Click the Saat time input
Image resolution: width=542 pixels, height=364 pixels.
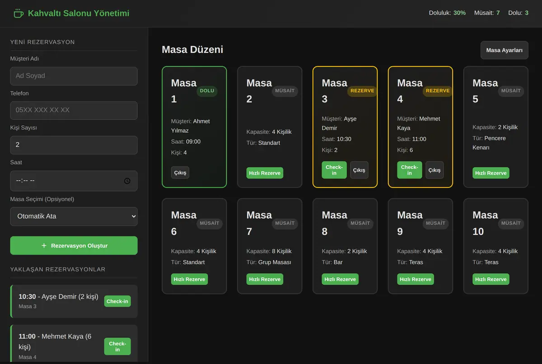pos(74,181)
